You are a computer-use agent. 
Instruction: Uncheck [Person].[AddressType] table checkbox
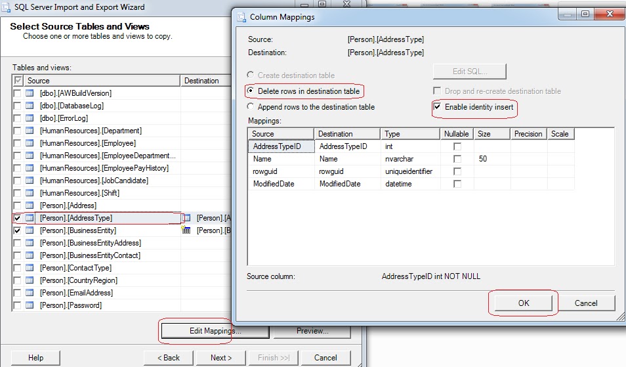click(17, 218)
